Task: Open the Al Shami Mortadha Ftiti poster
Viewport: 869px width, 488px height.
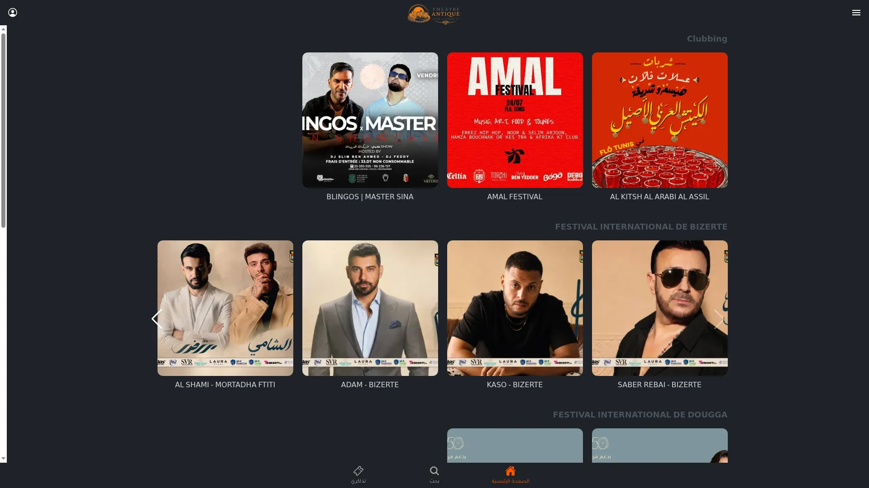Action: 225,308
